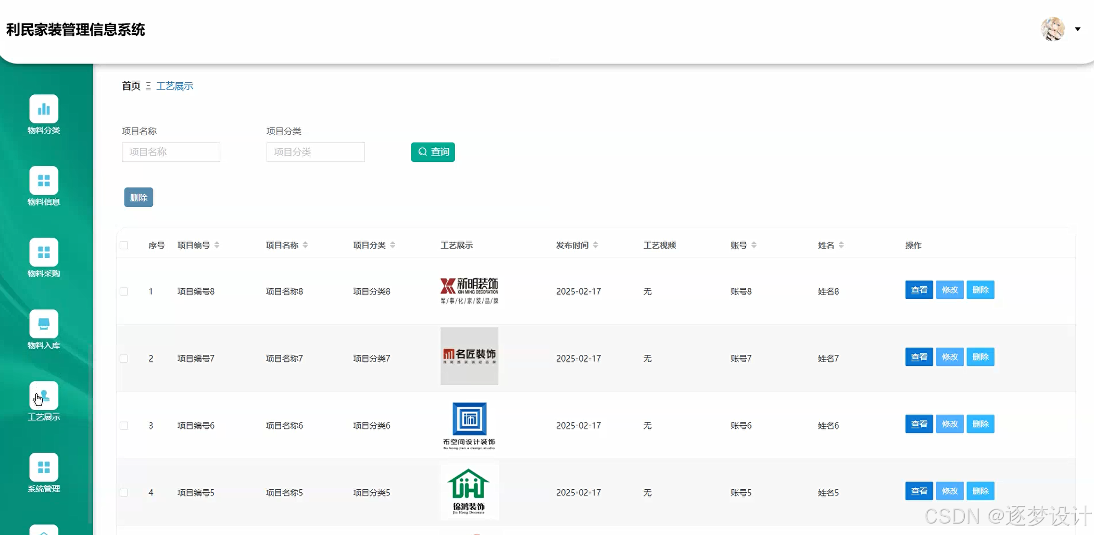The width and height of the screenshot is (1094, 535).
Task: View 项目编号7 using 查看 button
Action: (919, 357)
